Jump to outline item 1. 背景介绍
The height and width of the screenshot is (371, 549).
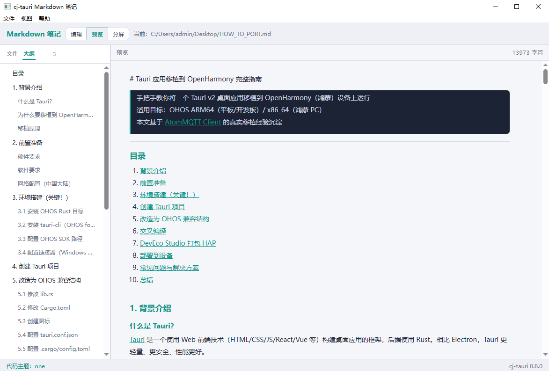[x=27, y=87]
